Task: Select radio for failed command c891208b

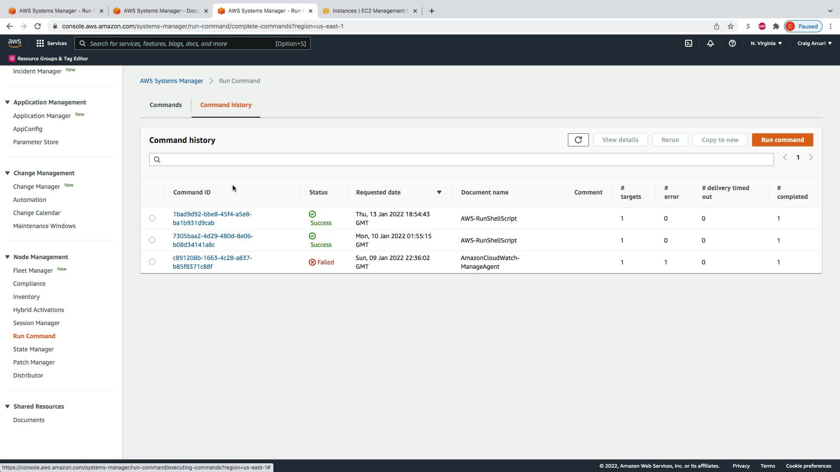Action: click(x=152, y=262)
